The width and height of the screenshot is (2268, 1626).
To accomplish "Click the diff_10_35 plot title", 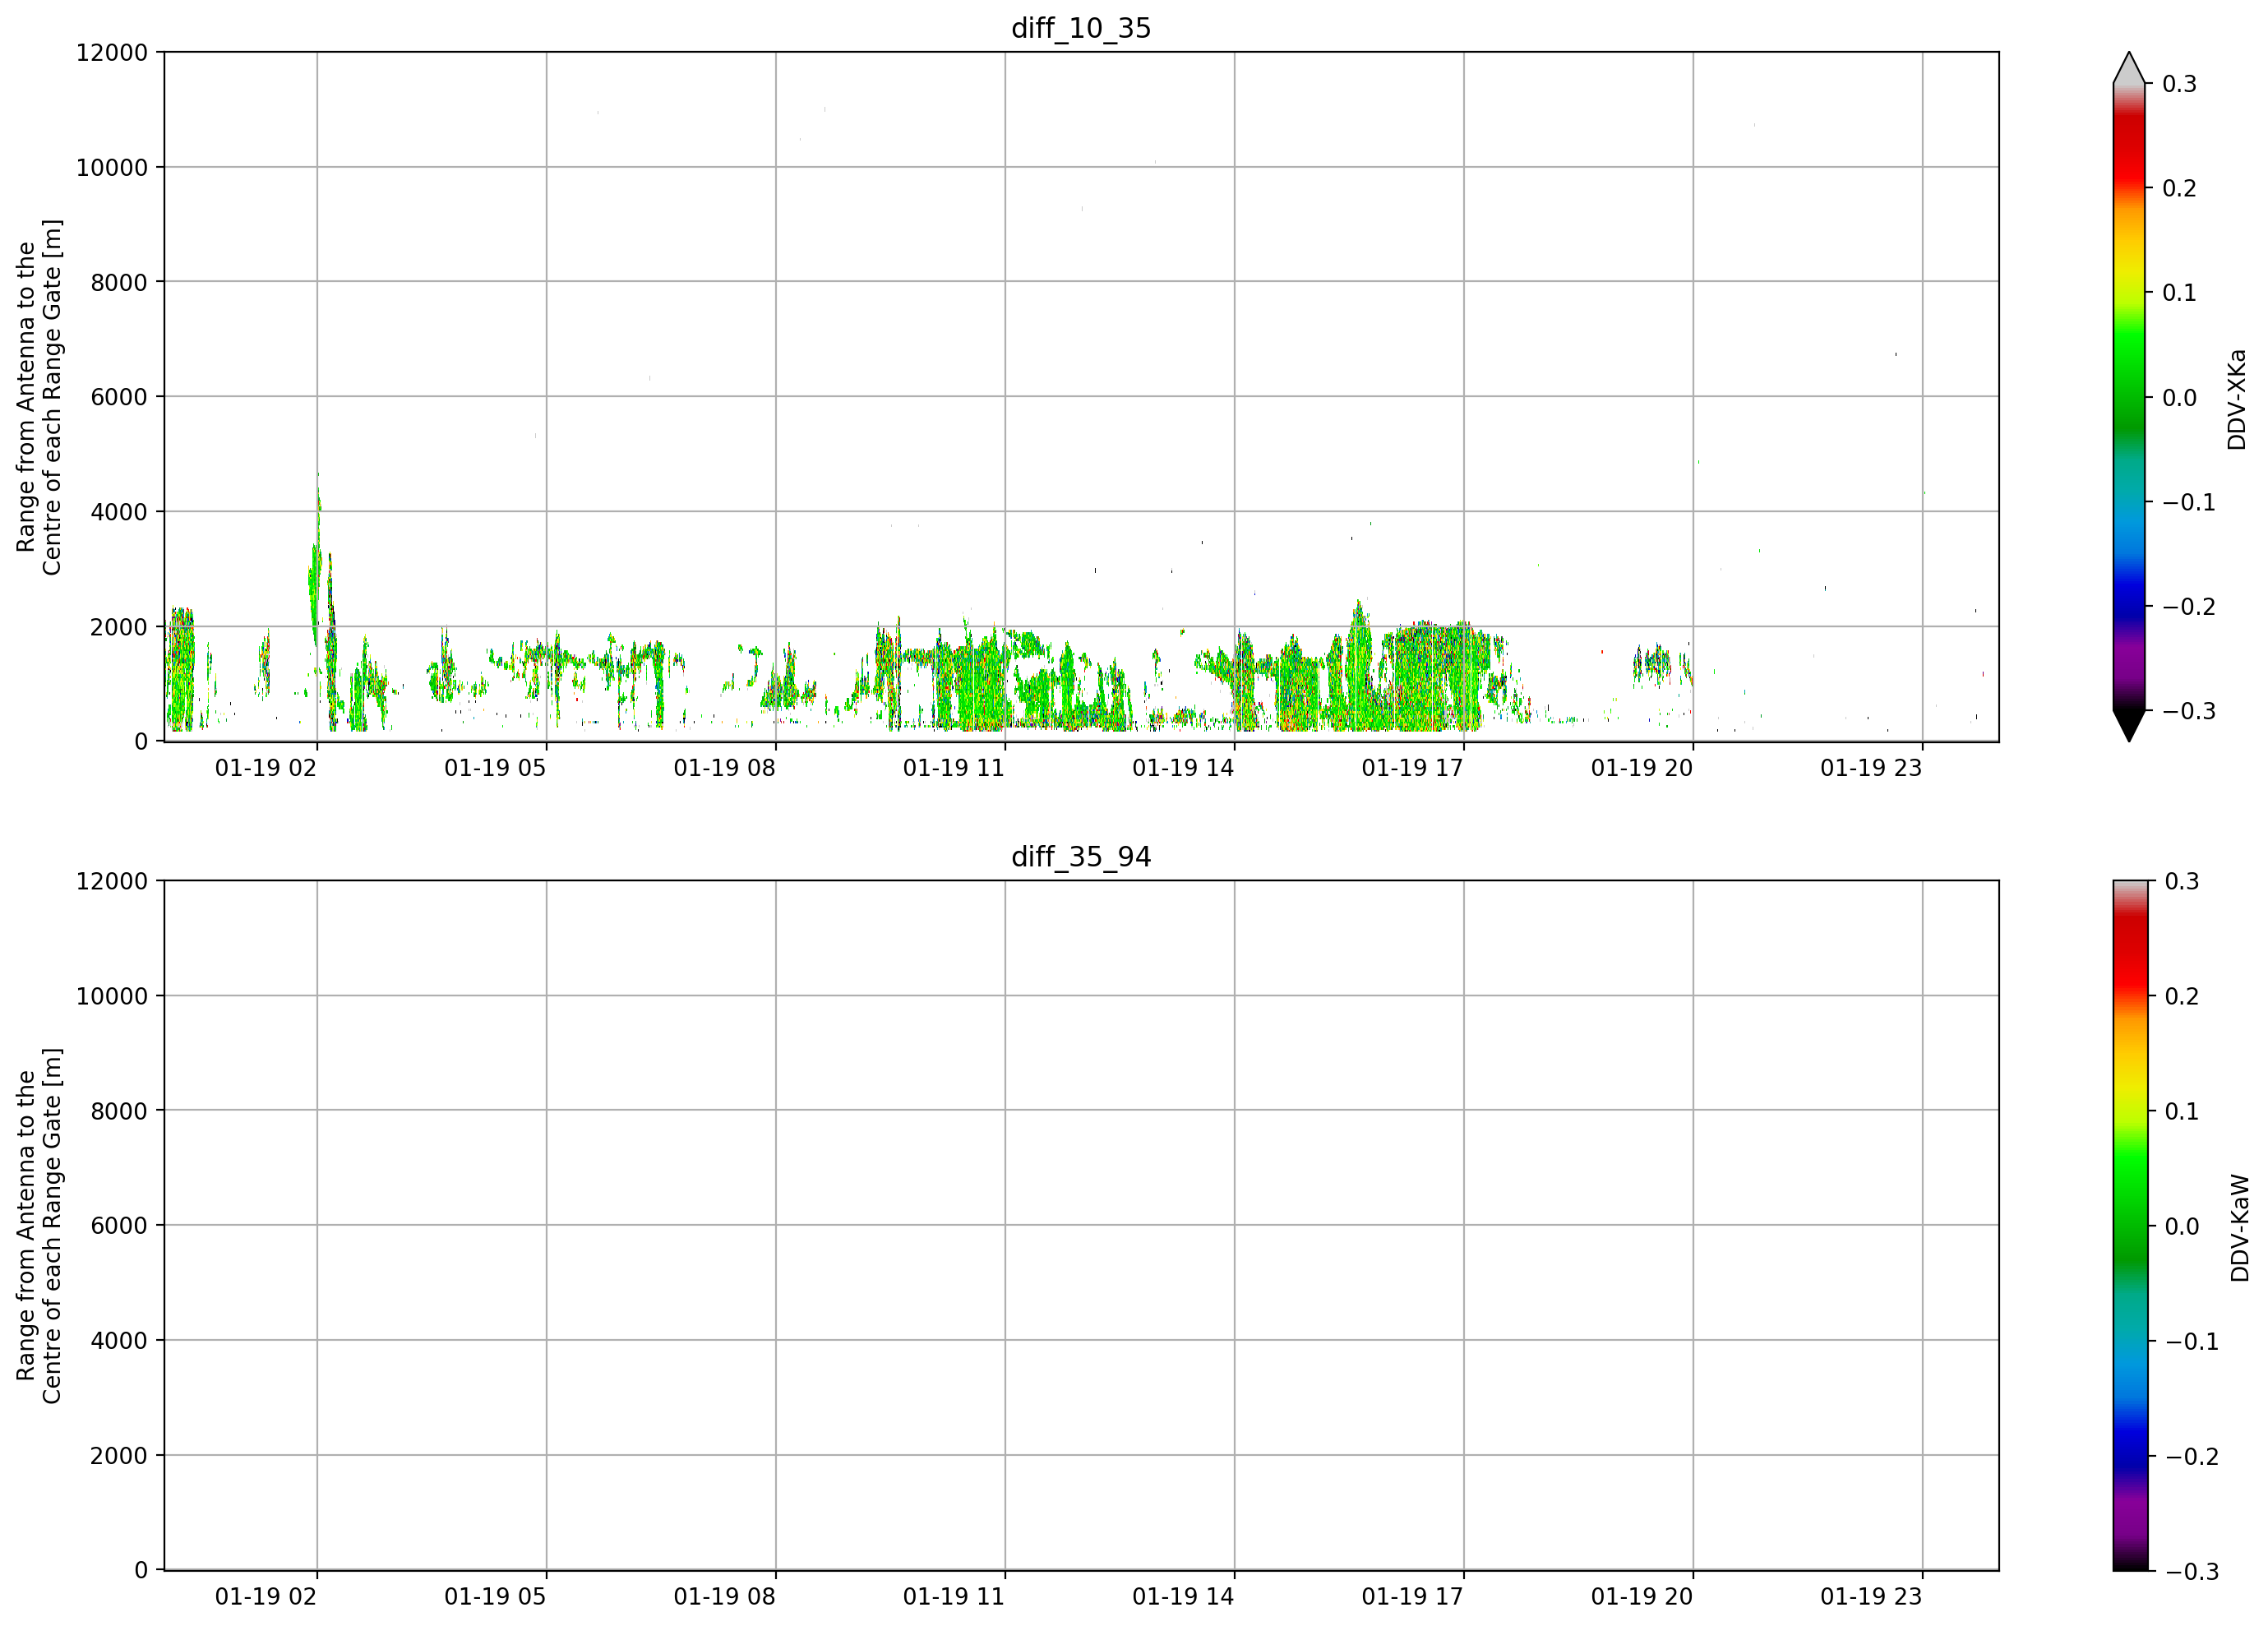I will point(1081,28).
